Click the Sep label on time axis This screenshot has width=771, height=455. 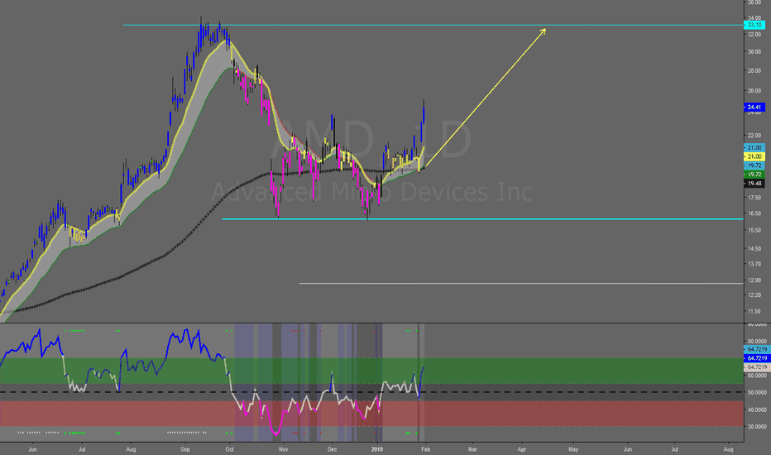184,449
